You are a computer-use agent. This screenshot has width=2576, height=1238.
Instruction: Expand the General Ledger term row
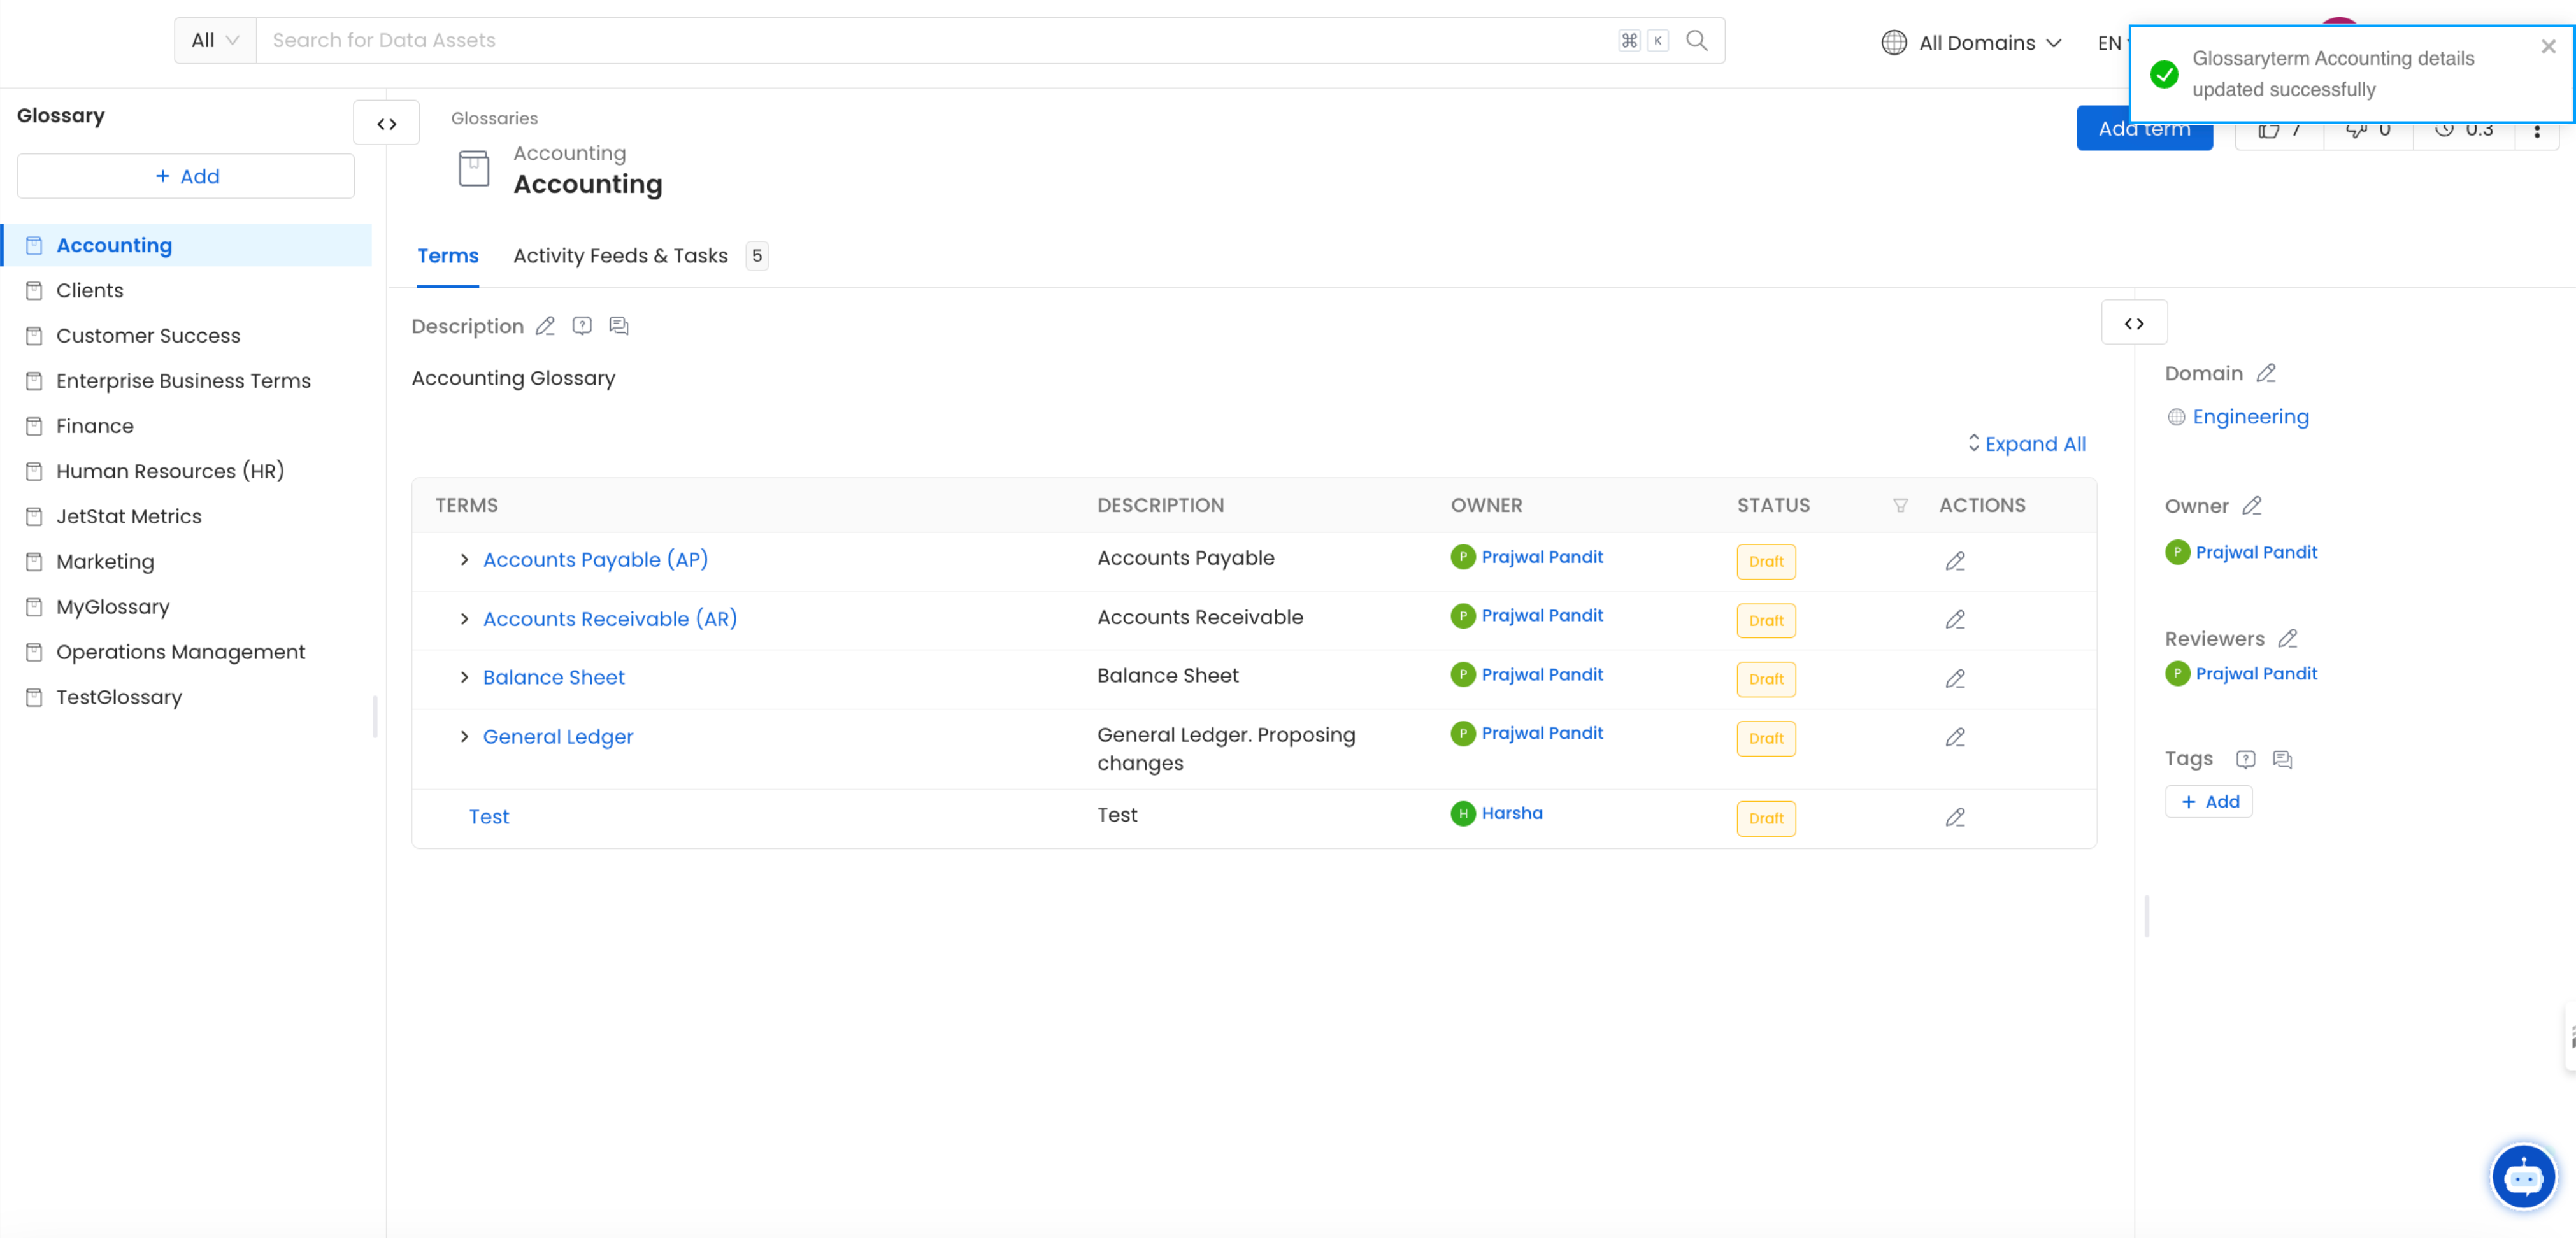click(464, 737)
